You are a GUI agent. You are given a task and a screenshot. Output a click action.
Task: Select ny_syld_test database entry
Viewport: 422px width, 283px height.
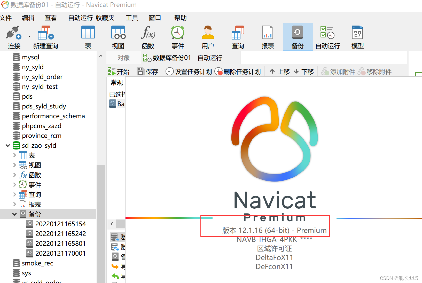[x=40, y=87]
